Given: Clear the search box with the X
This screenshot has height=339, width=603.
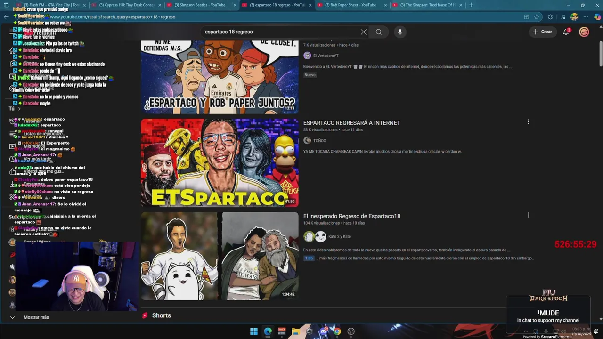Looking at the screenshot, I should (364, 32).
